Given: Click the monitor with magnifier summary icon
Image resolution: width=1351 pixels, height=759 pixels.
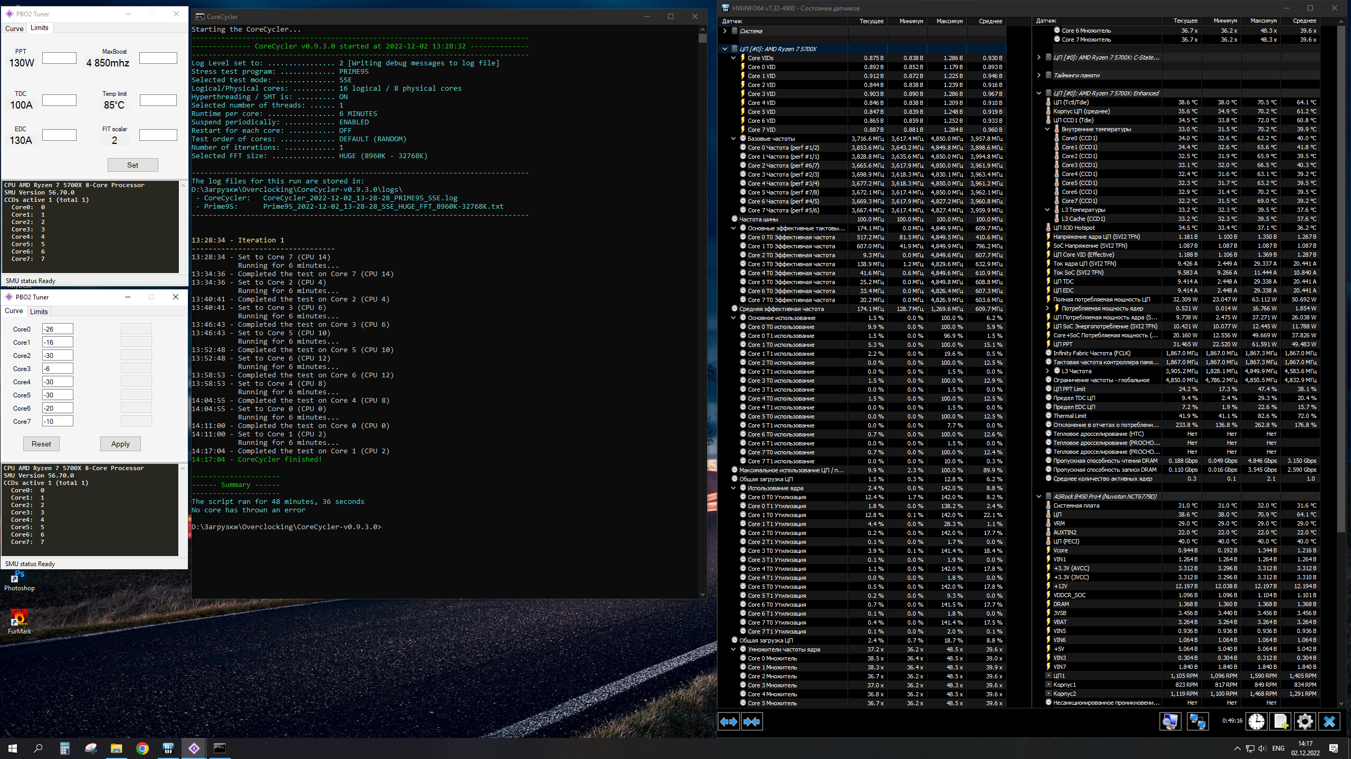Looking at the screenshot, I should (x=1170, y=722).
